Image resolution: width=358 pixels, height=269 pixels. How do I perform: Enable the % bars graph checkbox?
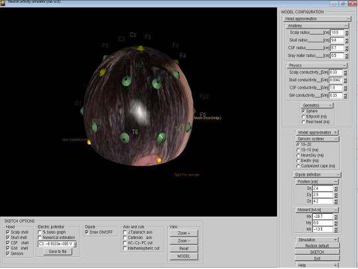tap(40, 232)
